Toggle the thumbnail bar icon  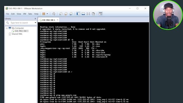[83, 14]
